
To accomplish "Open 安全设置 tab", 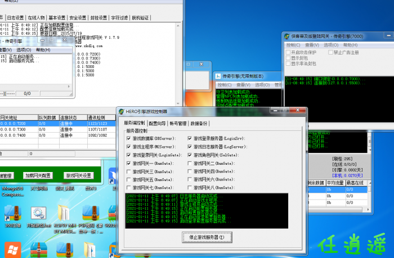I will tap(78, 17).
